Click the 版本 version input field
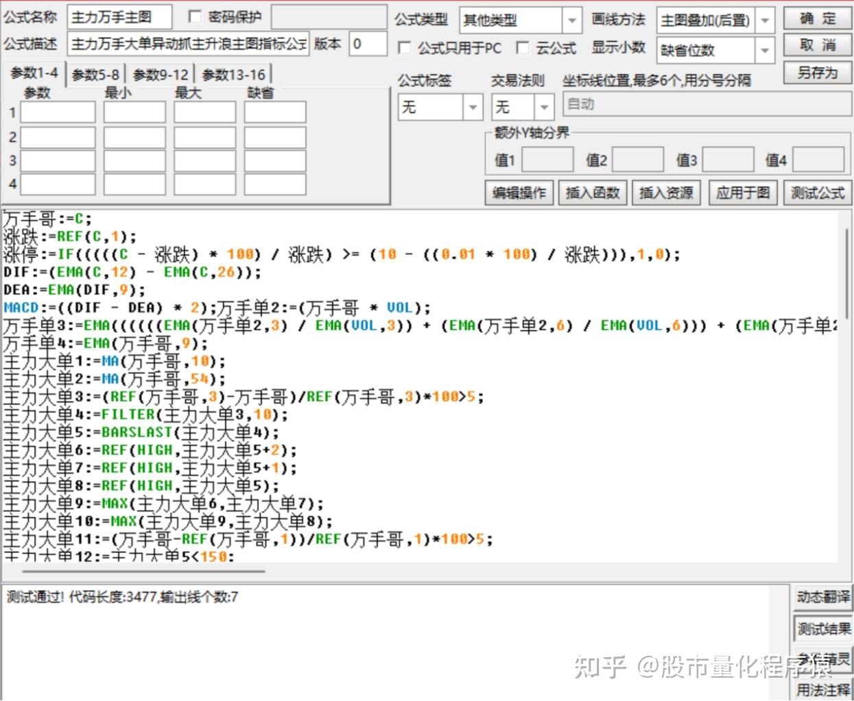Image resolution: width=854 pixels, height=701 pixels. (x=368, y=44)
